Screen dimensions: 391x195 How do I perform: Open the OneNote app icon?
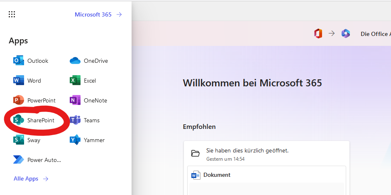75,100
